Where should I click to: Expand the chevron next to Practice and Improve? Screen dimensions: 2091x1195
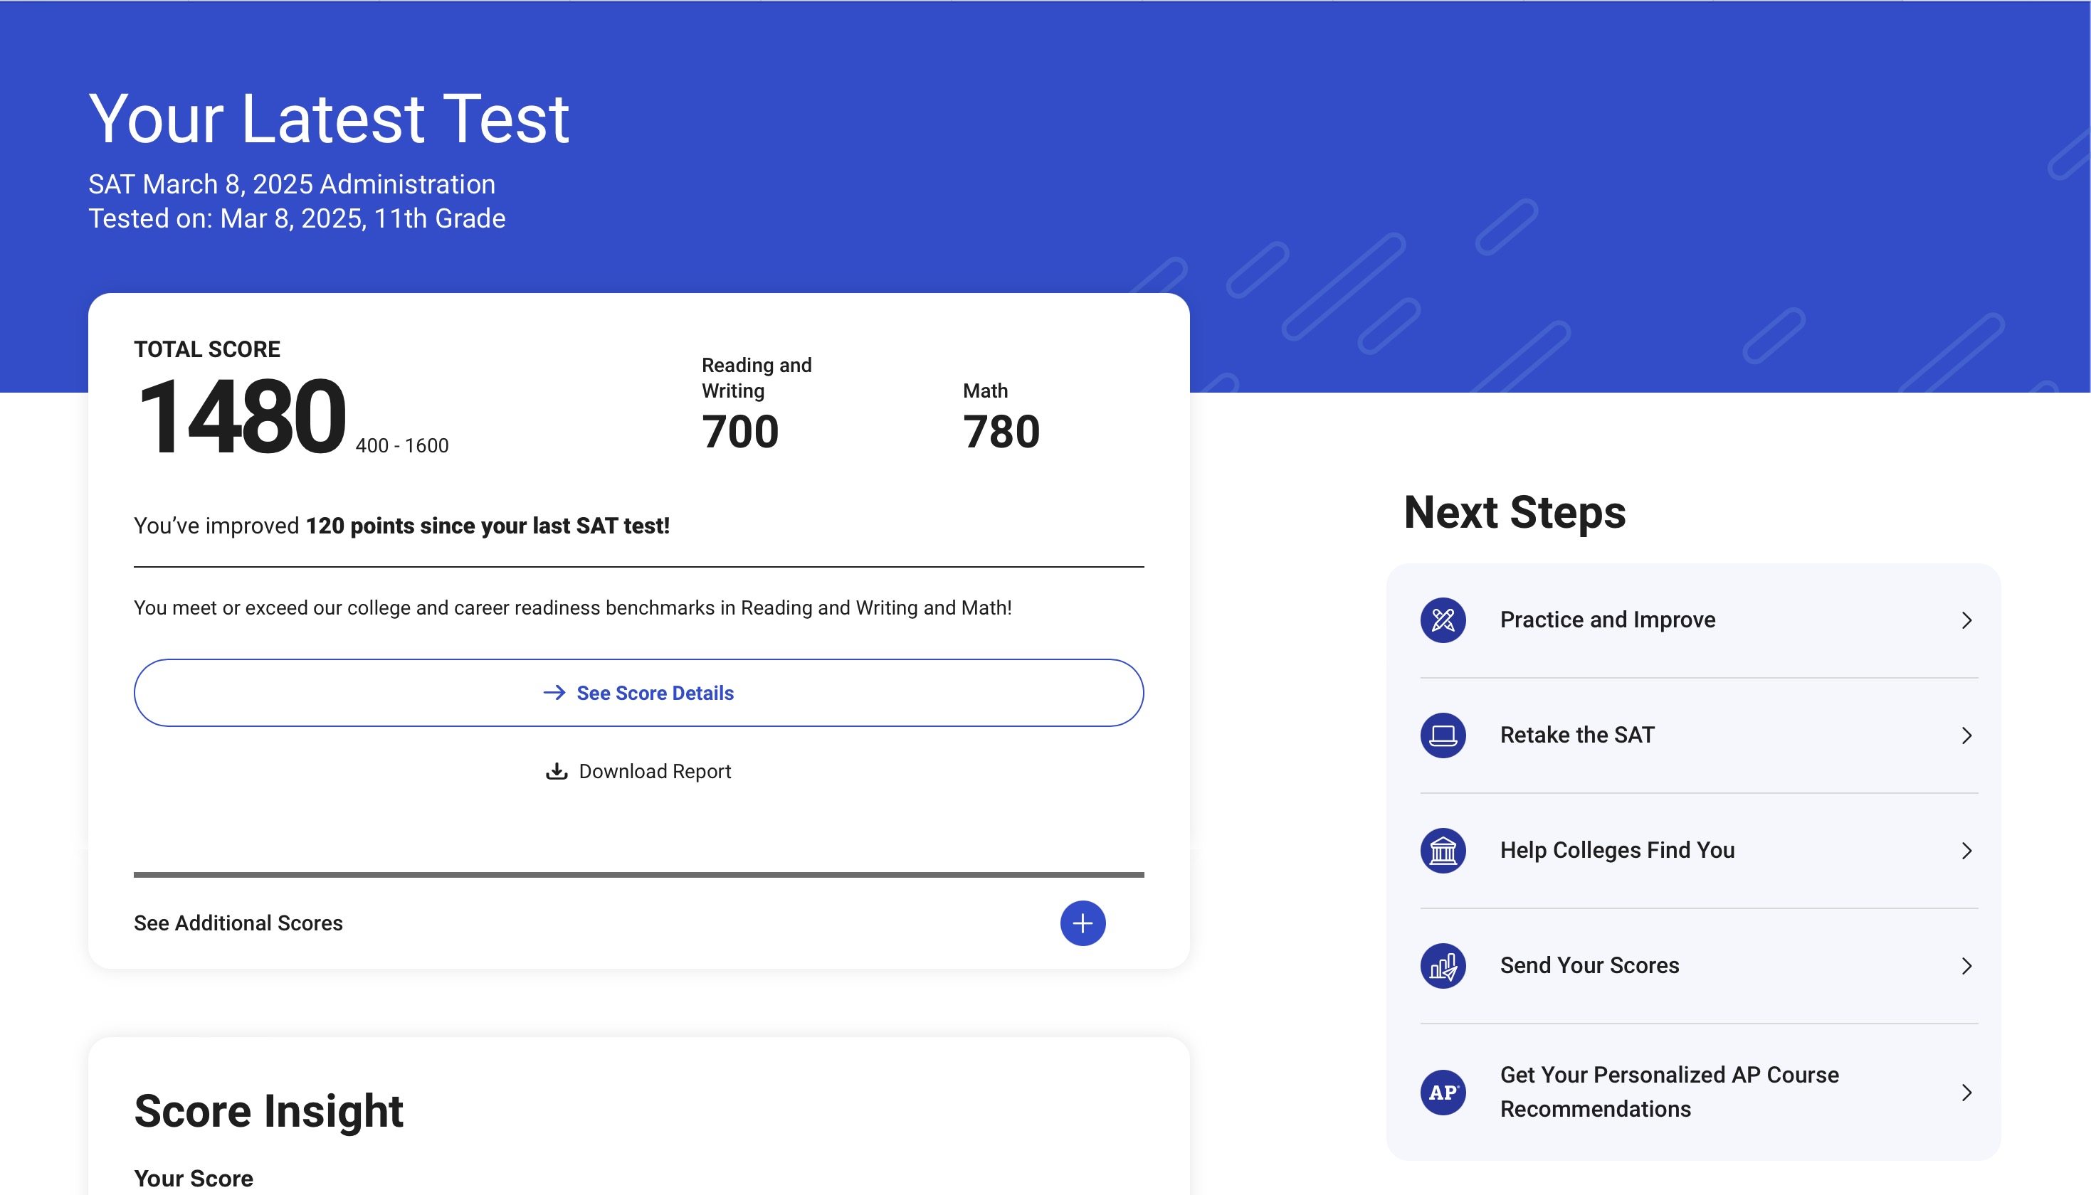pyautogui.click(x=1966, y=621)
